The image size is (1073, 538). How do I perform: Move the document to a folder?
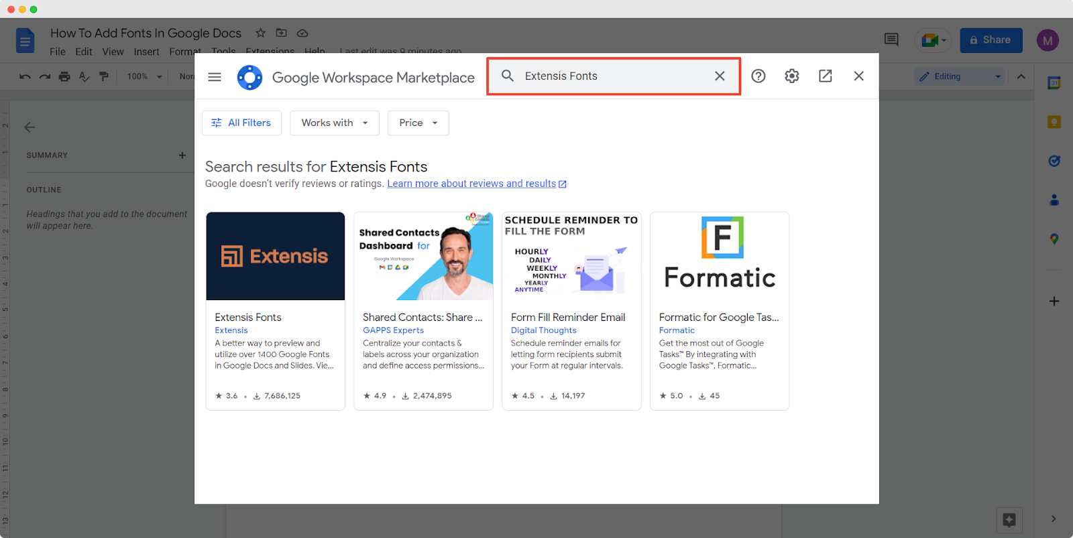tap(282, 33)
